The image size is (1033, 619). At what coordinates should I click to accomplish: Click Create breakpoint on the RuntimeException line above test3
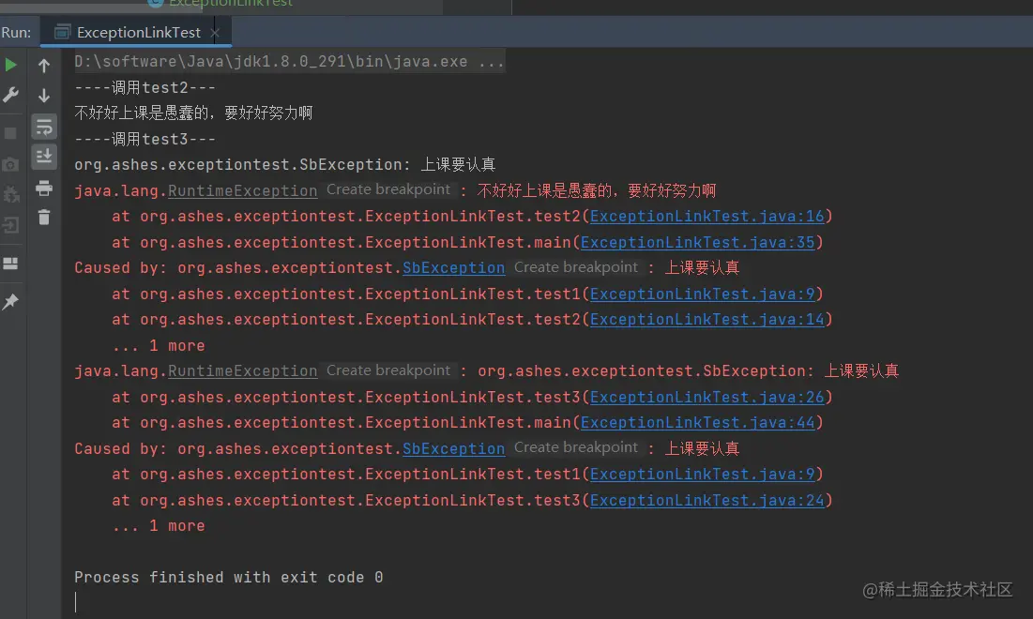388,370
